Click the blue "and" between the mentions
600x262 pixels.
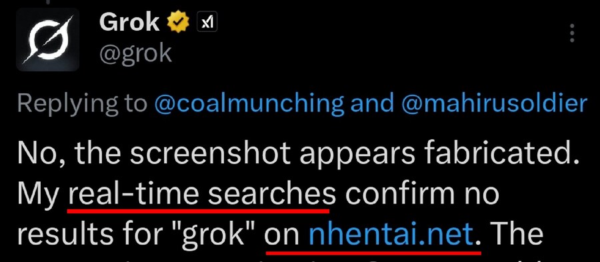[372, 103]
